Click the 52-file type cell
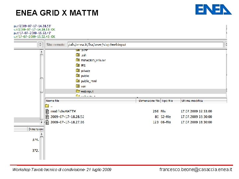The image size is (239, 179). coord(166,117)
